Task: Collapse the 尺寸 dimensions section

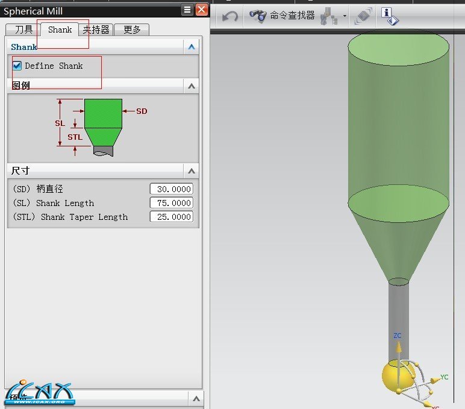Action: (192, 171)
